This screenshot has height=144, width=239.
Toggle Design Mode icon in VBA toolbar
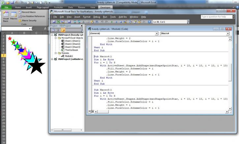click(125, 22)
